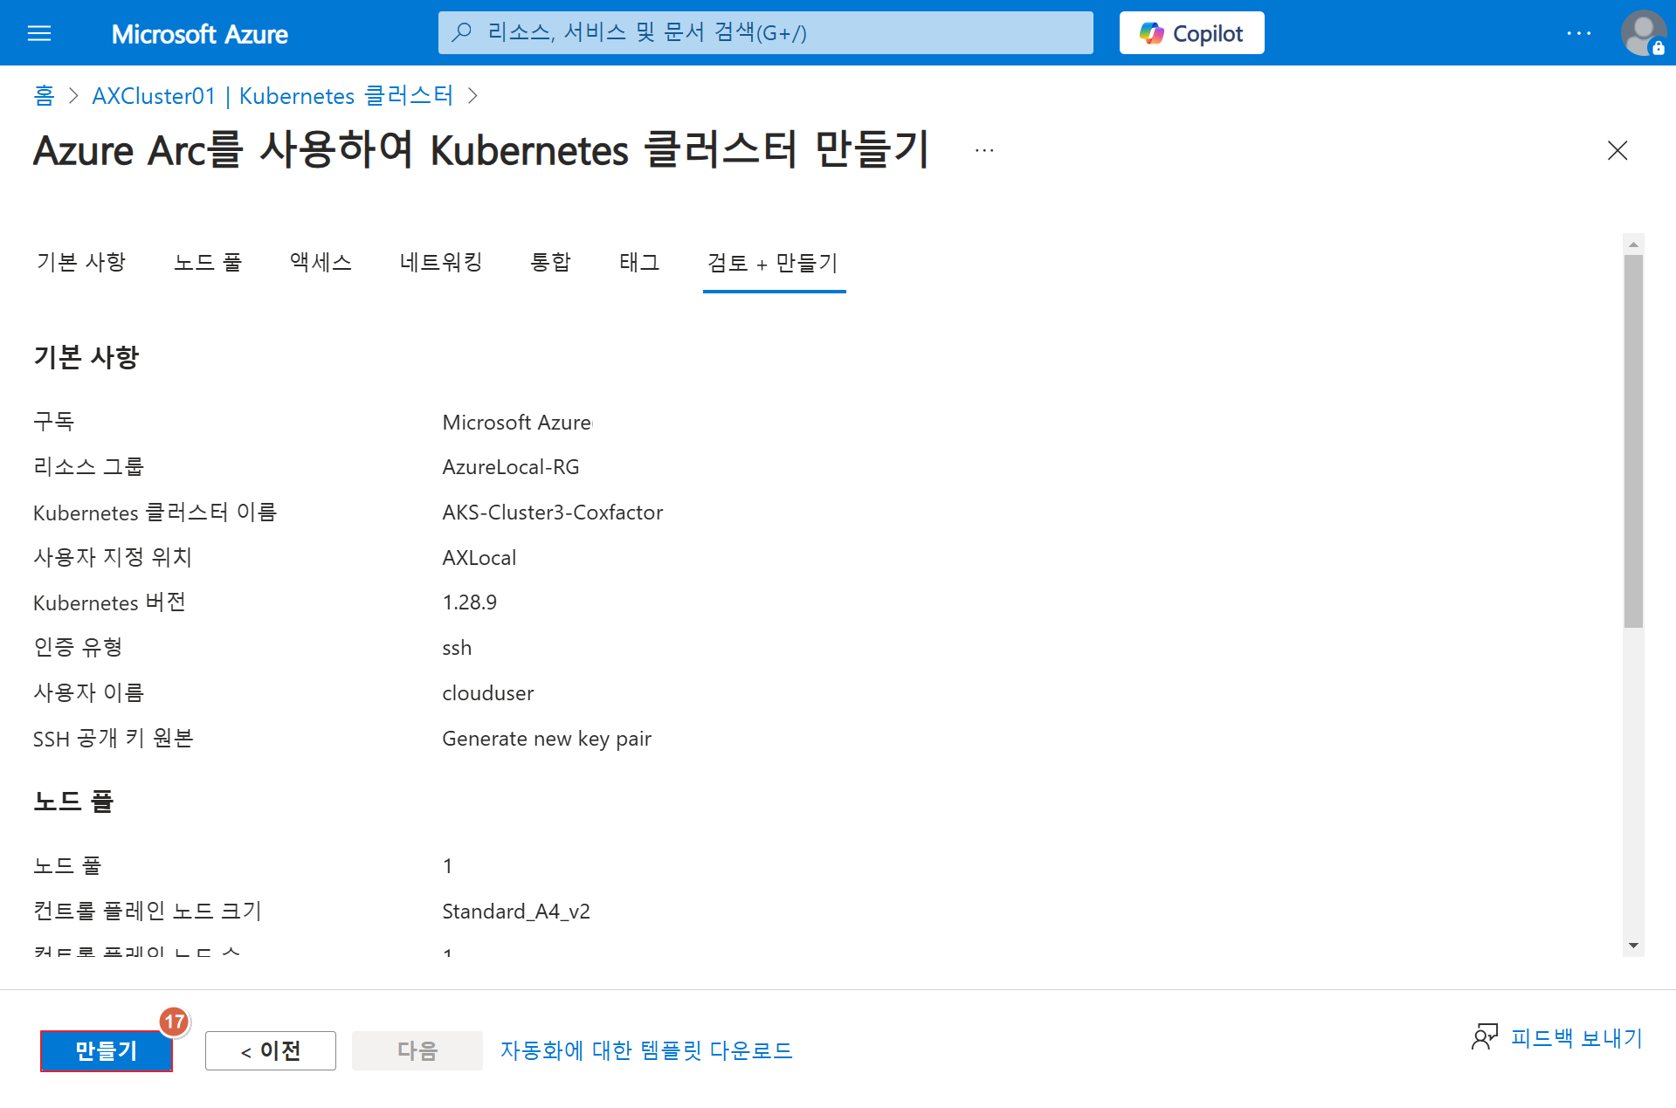Click the 컨트롤 플레인 노드 크기 label
Screen dimensions: 1676x1108
coord(148,912)
